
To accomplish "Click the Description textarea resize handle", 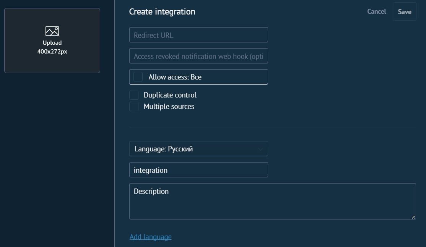I will [413, 217].
